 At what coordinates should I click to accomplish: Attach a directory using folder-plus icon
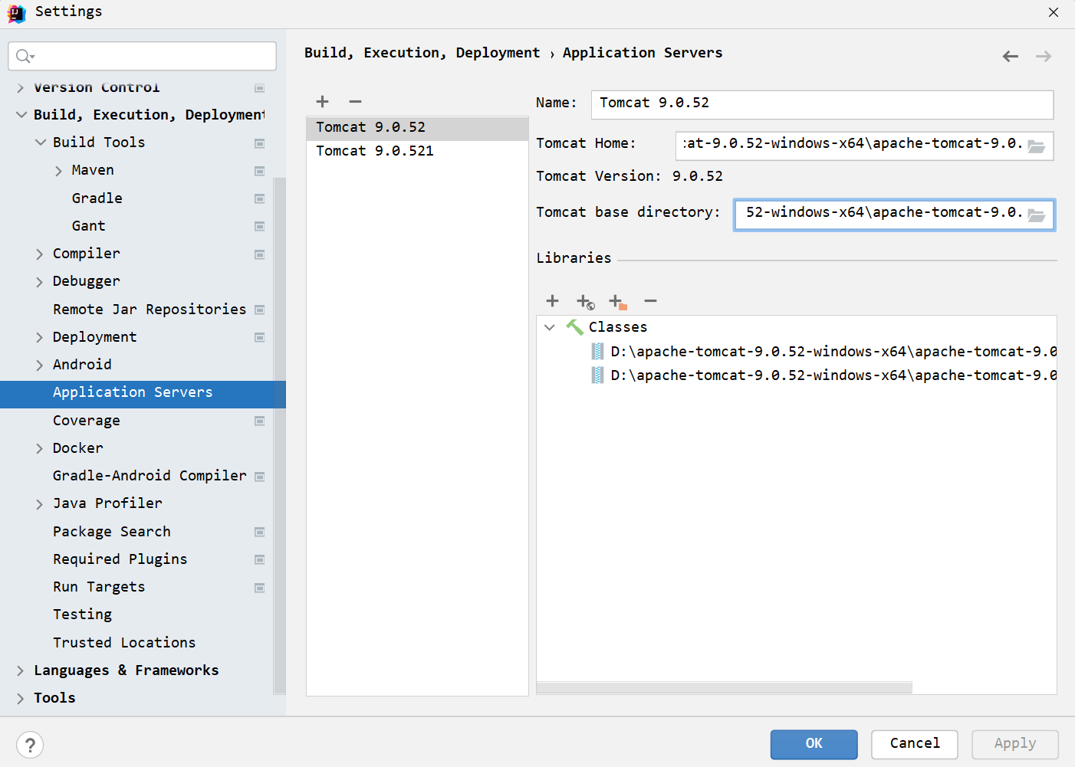point(617,301)
